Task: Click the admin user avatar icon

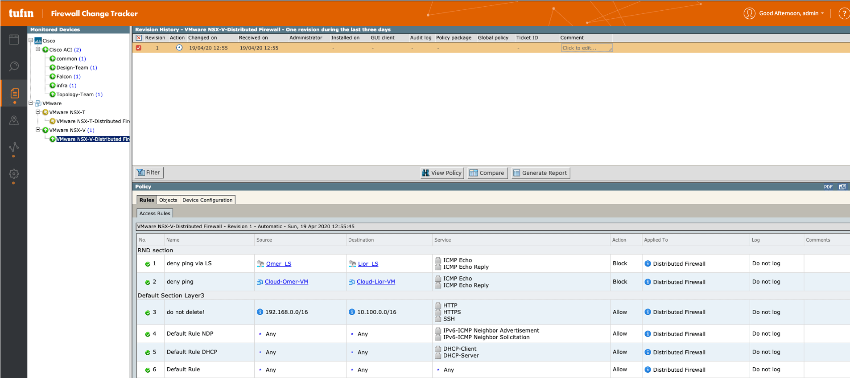Action: click(749, 13)
